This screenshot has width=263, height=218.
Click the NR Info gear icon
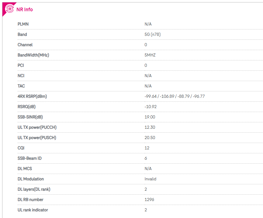(9, 9)
